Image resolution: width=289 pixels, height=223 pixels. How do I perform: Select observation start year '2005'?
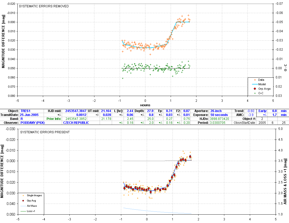click(x=262, y=123)
